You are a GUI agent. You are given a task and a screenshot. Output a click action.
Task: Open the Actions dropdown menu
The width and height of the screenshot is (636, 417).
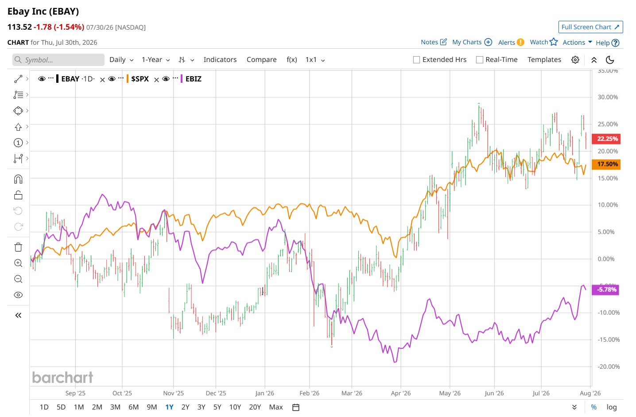coord(578,42)
